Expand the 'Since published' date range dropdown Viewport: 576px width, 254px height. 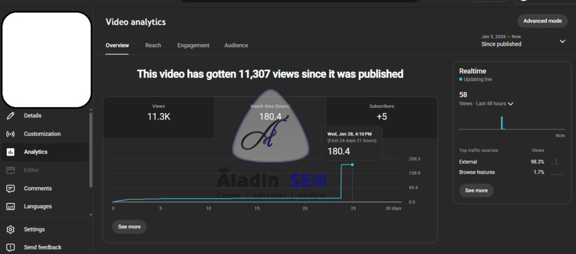pos(562,41)
